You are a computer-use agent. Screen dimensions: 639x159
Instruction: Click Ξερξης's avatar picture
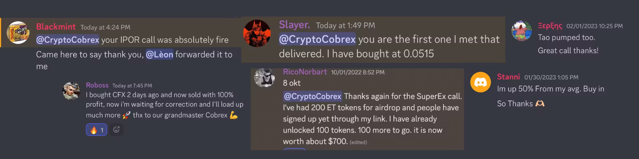pyautogui.click(x=522, y=31)
